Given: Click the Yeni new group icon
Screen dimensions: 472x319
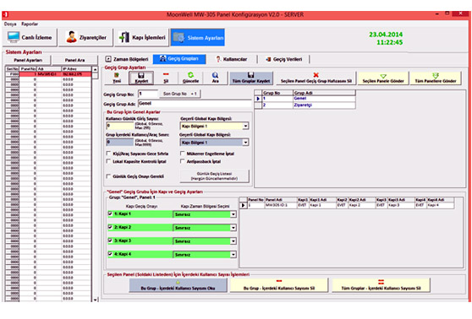Looking at the screenshot, I should click(x=117, y=78).
